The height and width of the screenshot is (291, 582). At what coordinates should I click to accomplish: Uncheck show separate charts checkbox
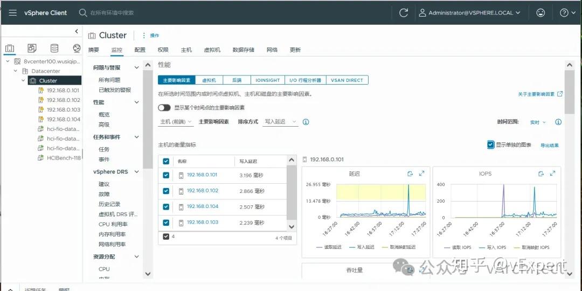click(x=491, y=145)
